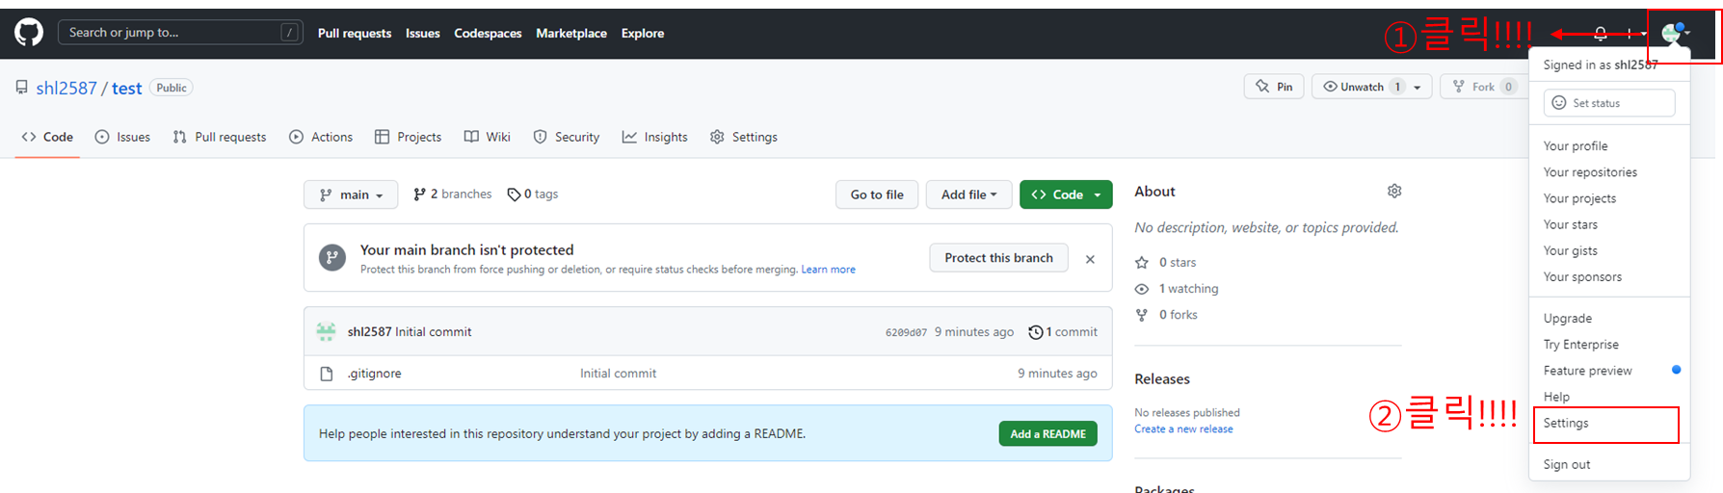Viewport: 1723px width, 493px height.
Task: Switch to the repository Issues tab
Action: (122, 137)
